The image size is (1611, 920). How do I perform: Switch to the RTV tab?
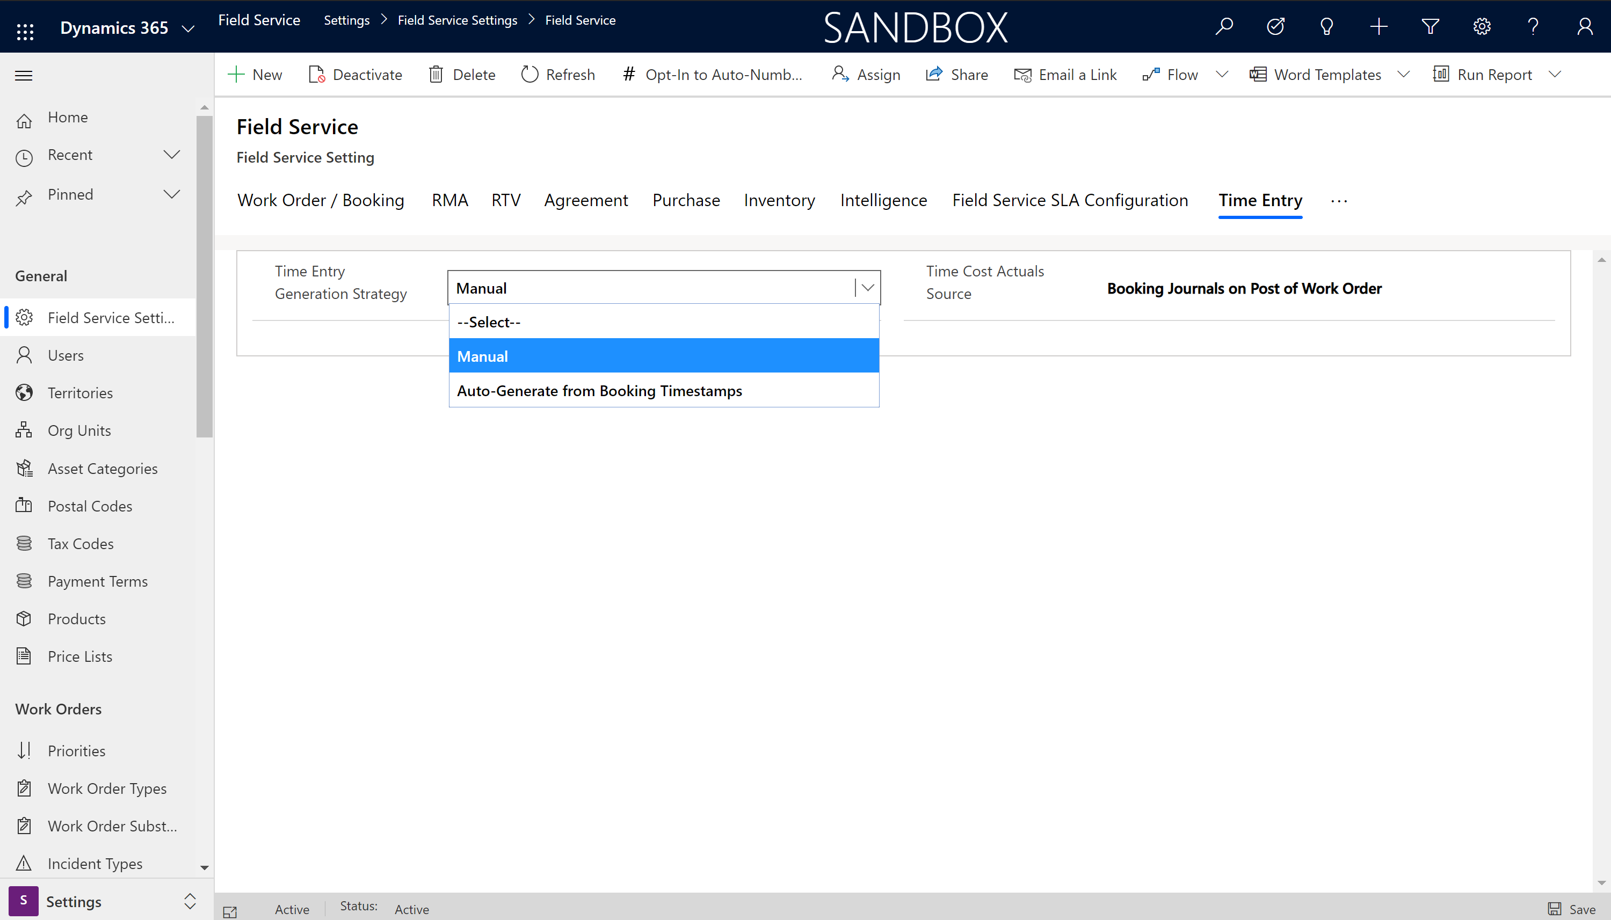pos(506,200)
